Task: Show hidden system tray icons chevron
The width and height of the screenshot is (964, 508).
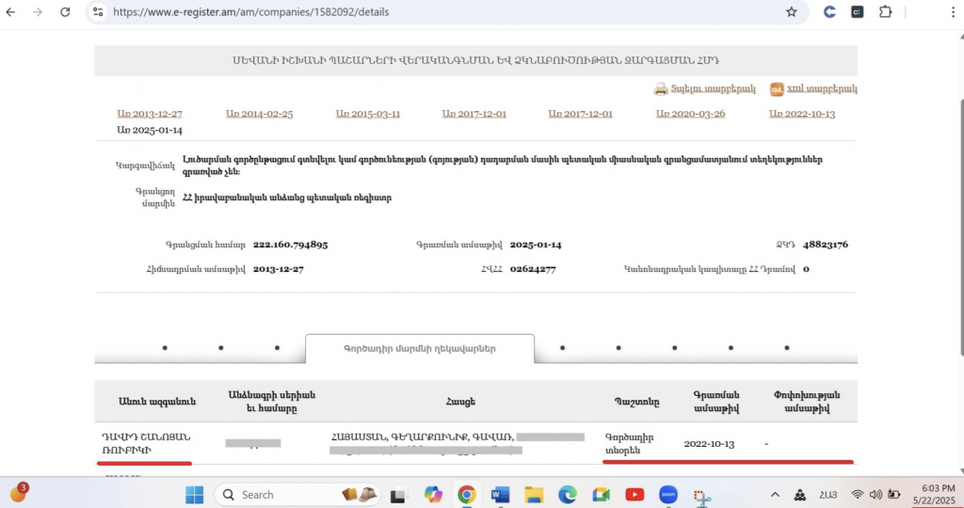Action: pos(775,495)
